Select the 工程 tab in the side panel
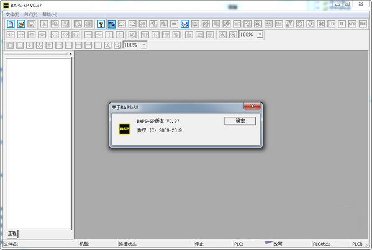The width and height of the screenshot is (372, 250). (x=12, y=234)
